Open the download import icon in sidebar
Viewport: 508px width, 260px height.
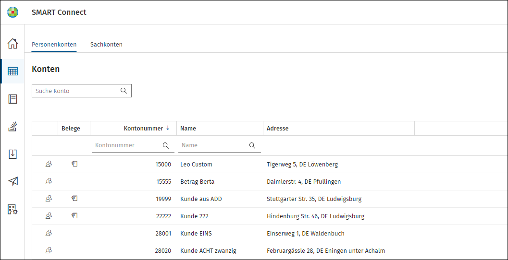coord(12,154)
